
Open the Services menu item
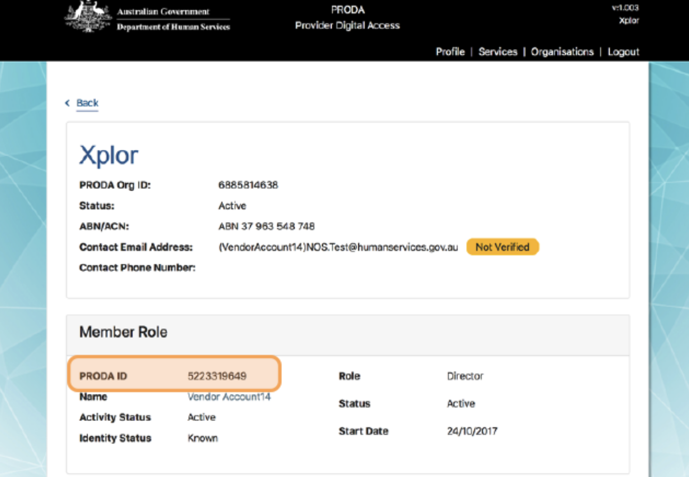(497, 52)
